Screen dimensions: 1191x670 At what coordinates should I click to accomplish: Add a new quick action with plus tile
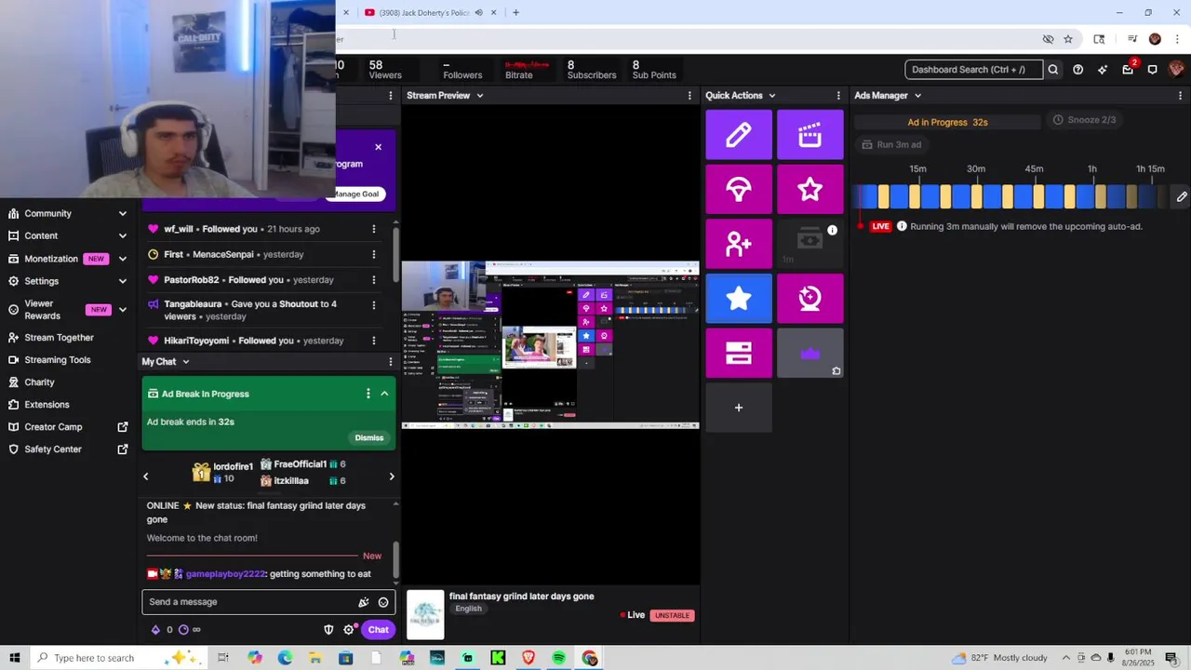pyautogui.click(x=739, y=408)
